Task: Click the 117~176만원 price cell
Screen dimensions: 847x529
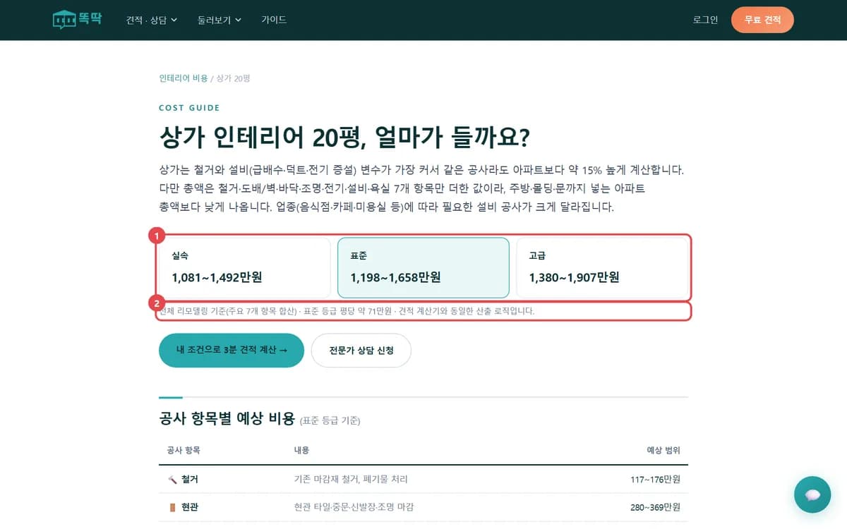Action: pyautogui.click(x=656, y=480)
